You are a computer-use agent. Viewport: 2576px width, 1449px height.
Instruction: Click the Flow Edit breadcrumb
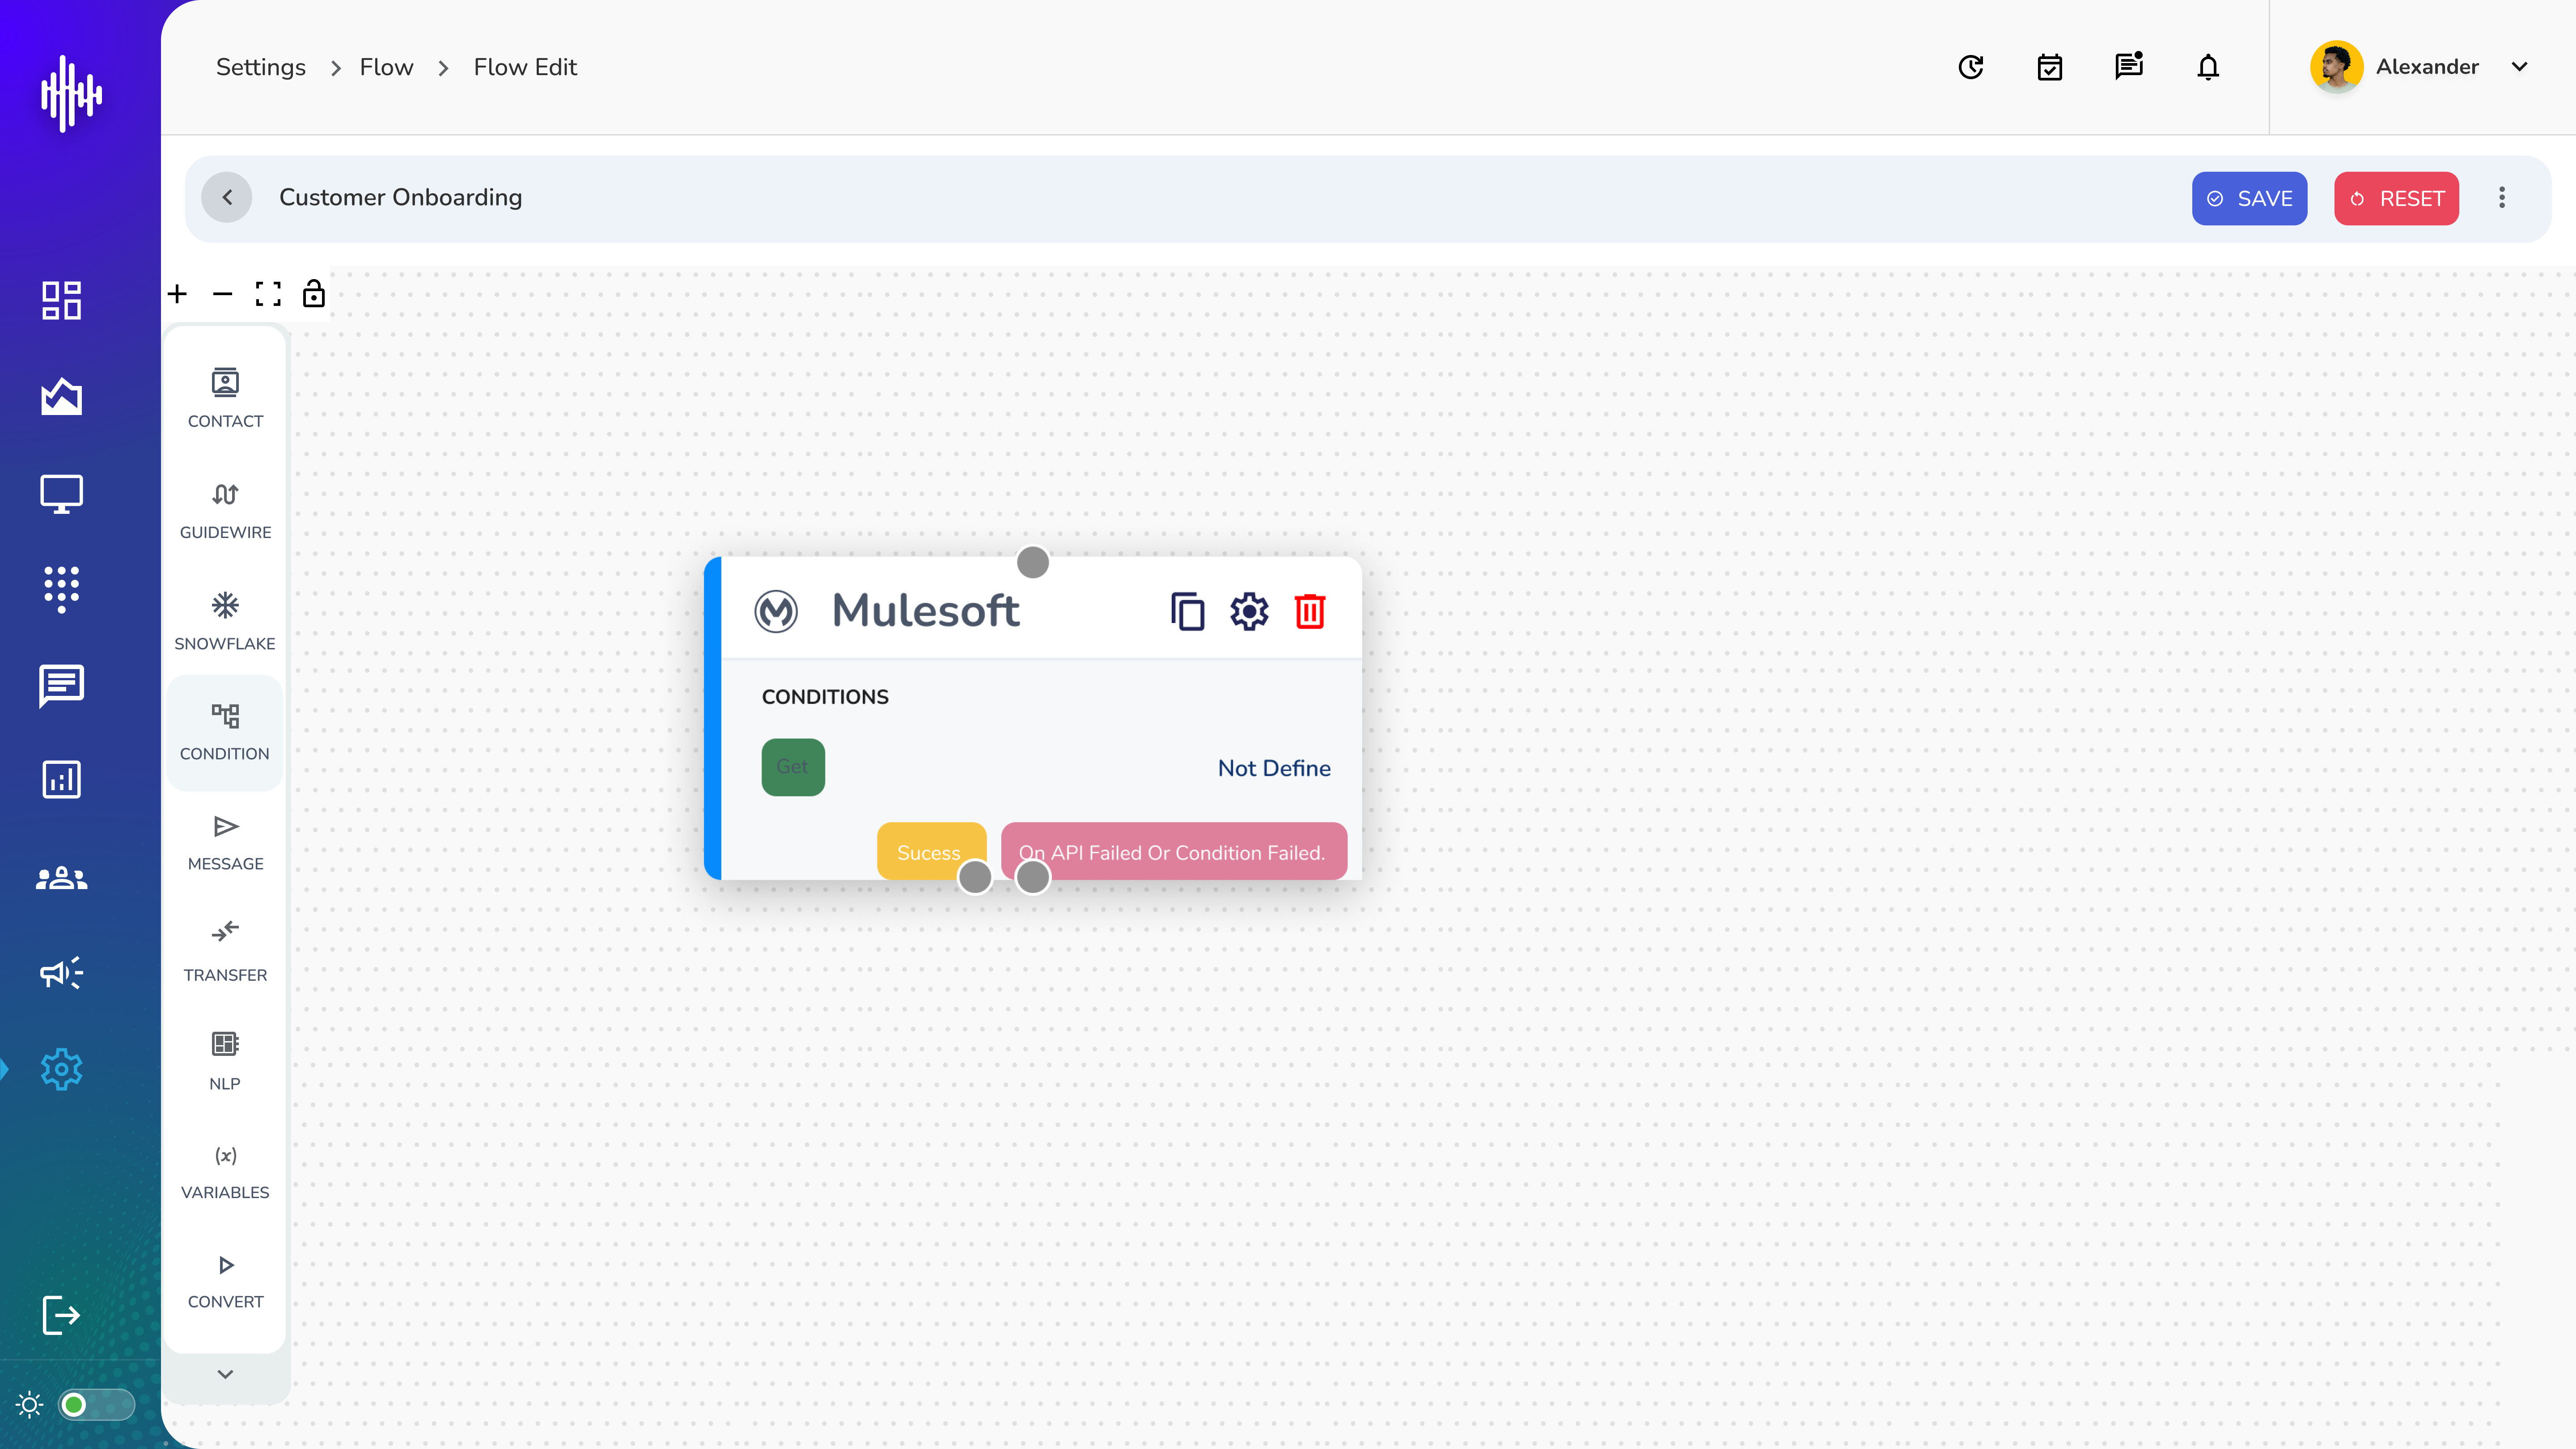525,67
